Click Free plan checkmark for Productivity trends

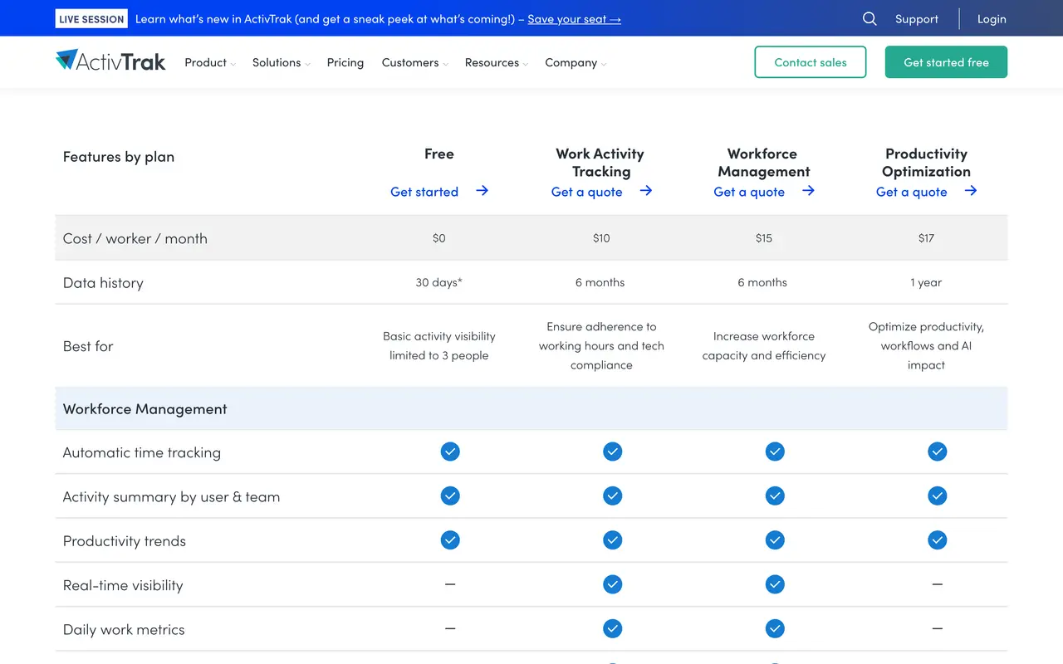pyautogui.click(x=450, y=540)
